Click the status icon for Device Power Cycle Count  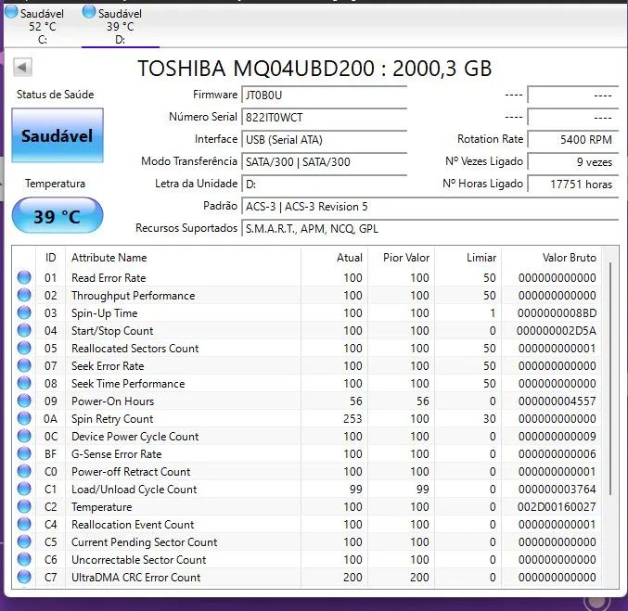click(24, 436)
